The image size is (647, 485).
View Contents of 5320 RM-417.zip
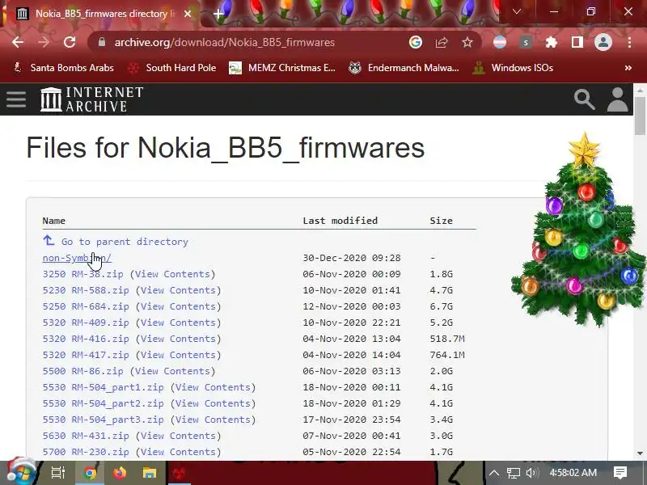[178, 355]
